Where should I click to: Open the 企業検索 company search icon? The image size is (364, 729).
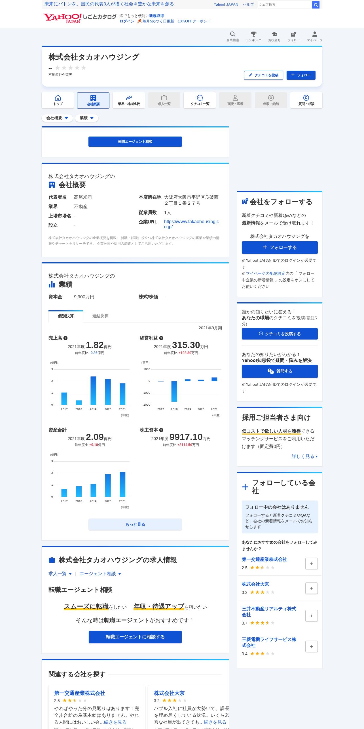click(232, 36)
